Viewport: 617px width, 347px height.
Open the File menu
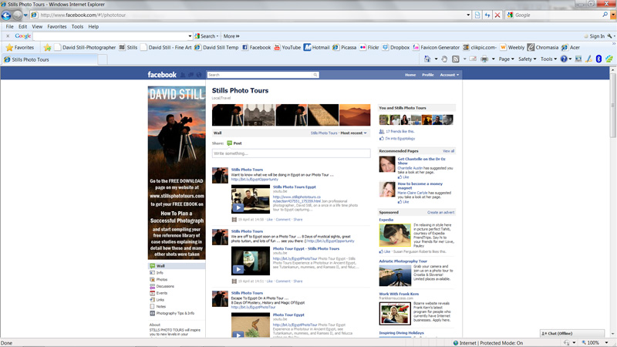pos(10,27)
